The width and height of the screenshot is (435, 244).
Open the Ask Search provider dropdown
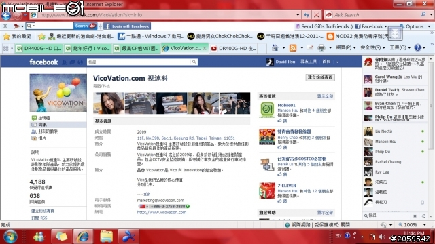coord(432,14)
